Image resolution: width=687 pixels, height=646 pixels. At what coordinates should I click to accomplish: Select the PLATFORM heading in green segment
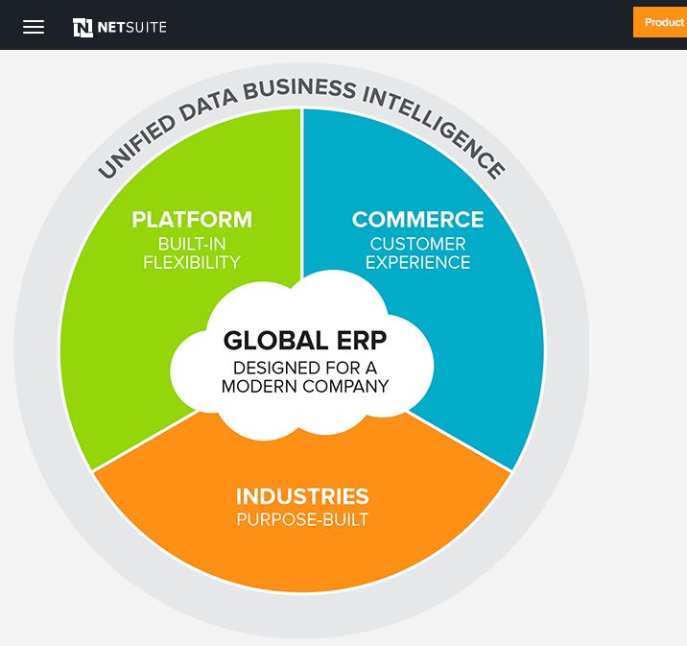(192, 220)
